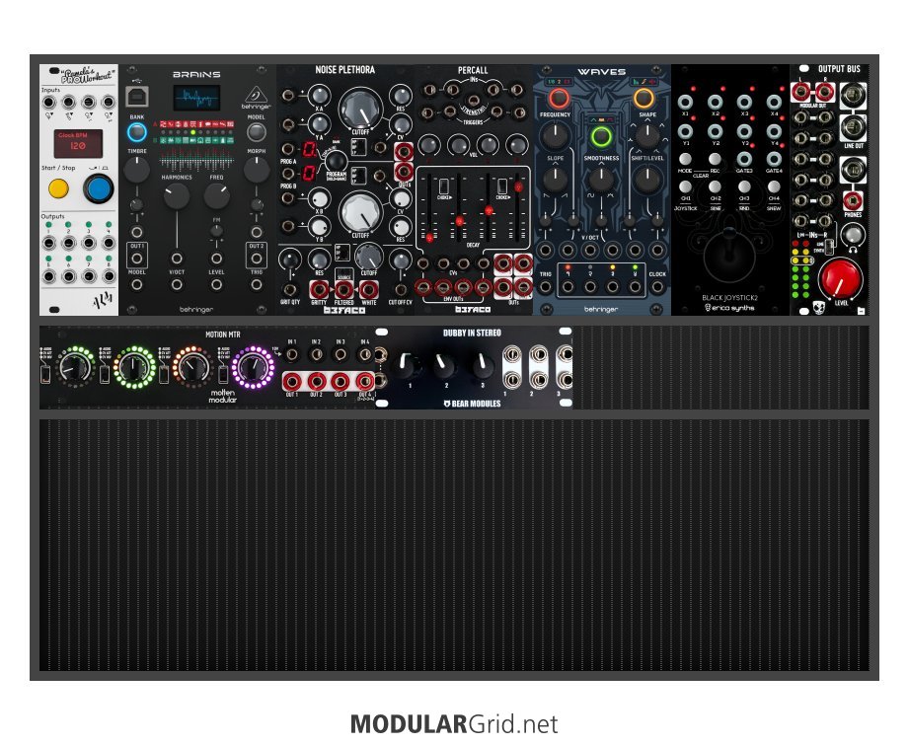Viewport: 909px width, 745px height.
Task: Push the CH2 SINE button on Black Joystick2
Action: 715,186
